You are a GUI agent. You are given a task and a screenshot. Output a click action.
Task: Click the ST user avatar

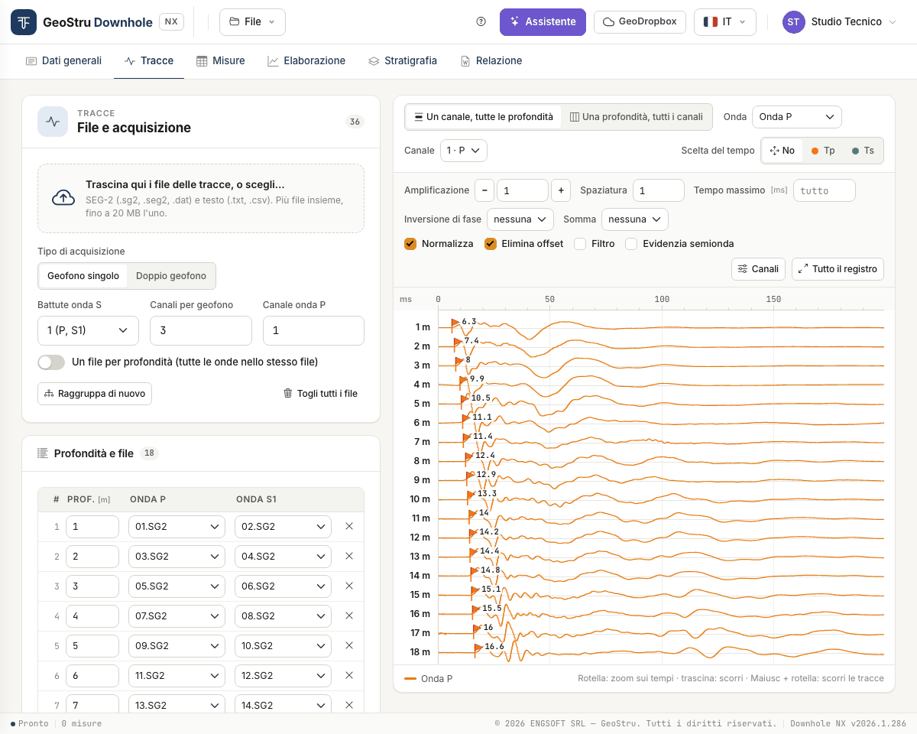point(793,22)
